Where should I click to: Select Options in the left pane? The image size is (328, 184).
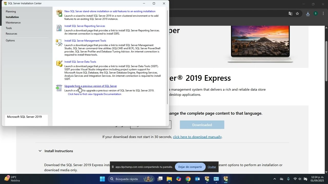[10, 41]
